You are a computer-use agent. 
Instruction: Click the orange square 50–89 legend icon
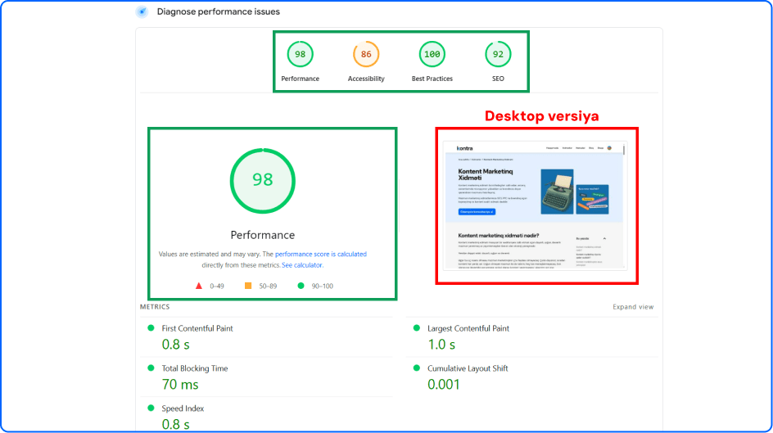coord(248,286)
